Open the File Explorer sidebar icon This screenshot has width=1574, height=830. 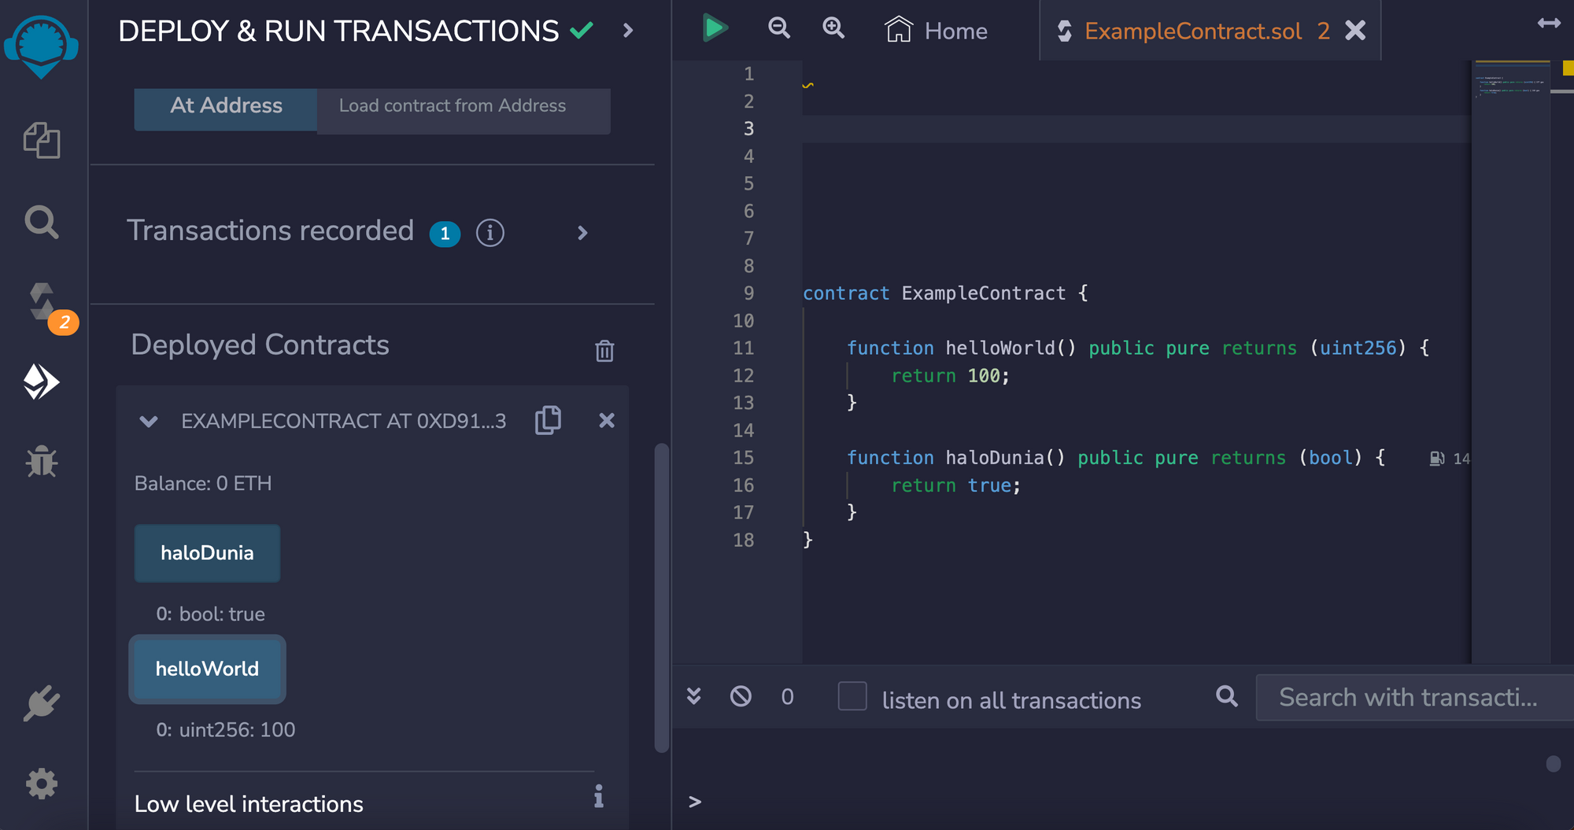point(42,141)
